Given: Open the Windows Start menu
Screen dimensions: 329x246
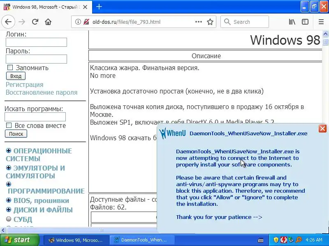Looking at the screenshot, I should [x=19, y=240].
